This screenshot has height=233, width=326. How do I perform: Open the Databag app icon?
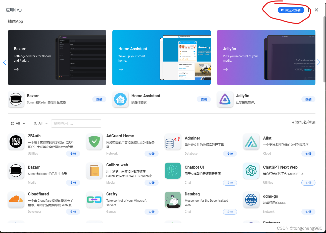click(173, 200)
